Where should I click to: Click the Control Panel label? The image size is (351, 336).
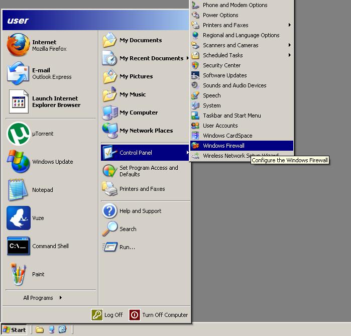click(136, 153)
